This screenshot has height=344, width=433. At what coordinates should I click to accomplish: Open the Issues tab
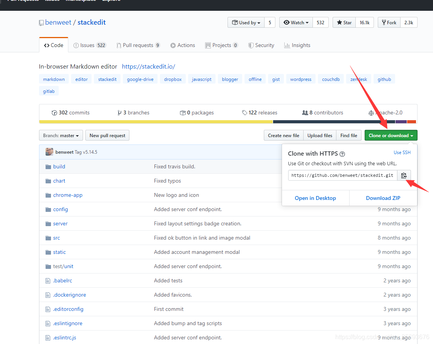[90, 45]
